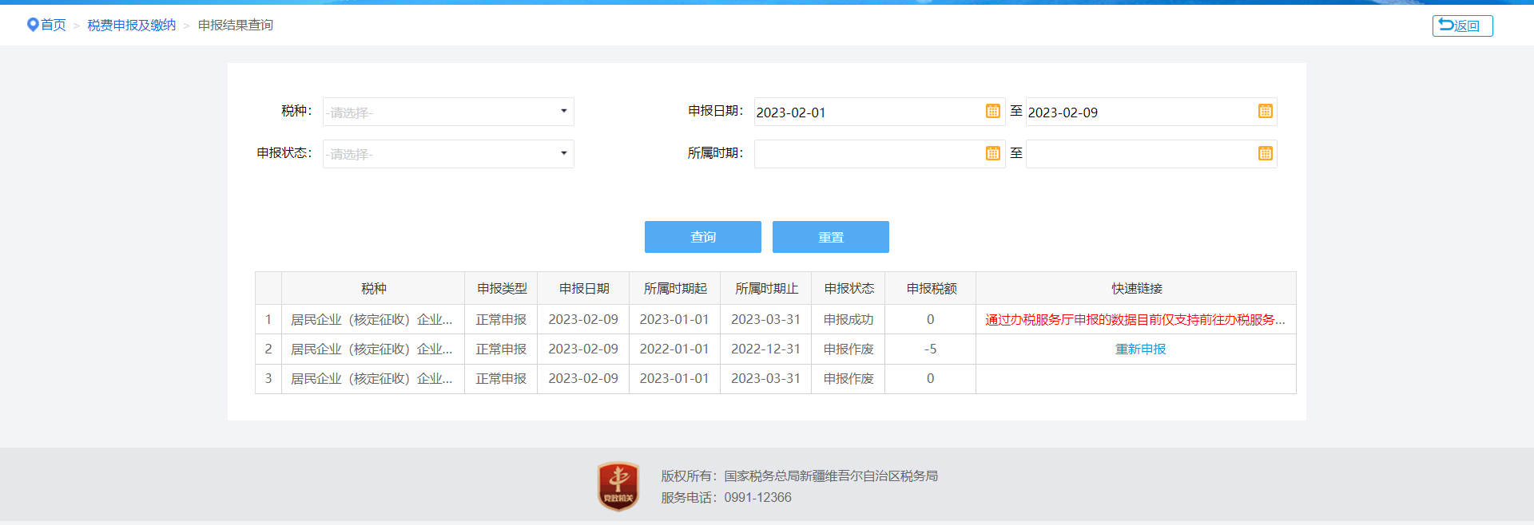
Task: Click the -5 tax amount cell
Action: pyautogui.click(x=931, y=349)
